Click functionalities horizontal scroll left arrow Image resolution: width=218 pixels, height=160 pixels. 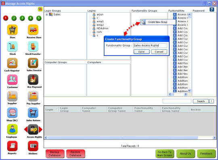click(x=170, y=94)
